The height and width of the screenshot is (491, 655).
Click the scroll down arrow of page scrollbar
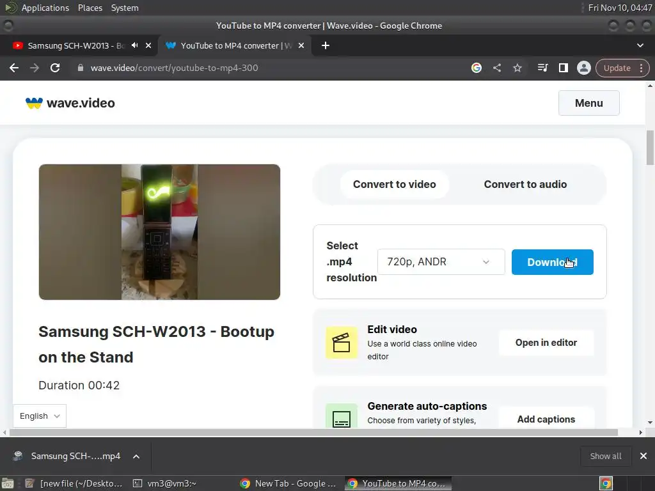click(x=650, y=423)
